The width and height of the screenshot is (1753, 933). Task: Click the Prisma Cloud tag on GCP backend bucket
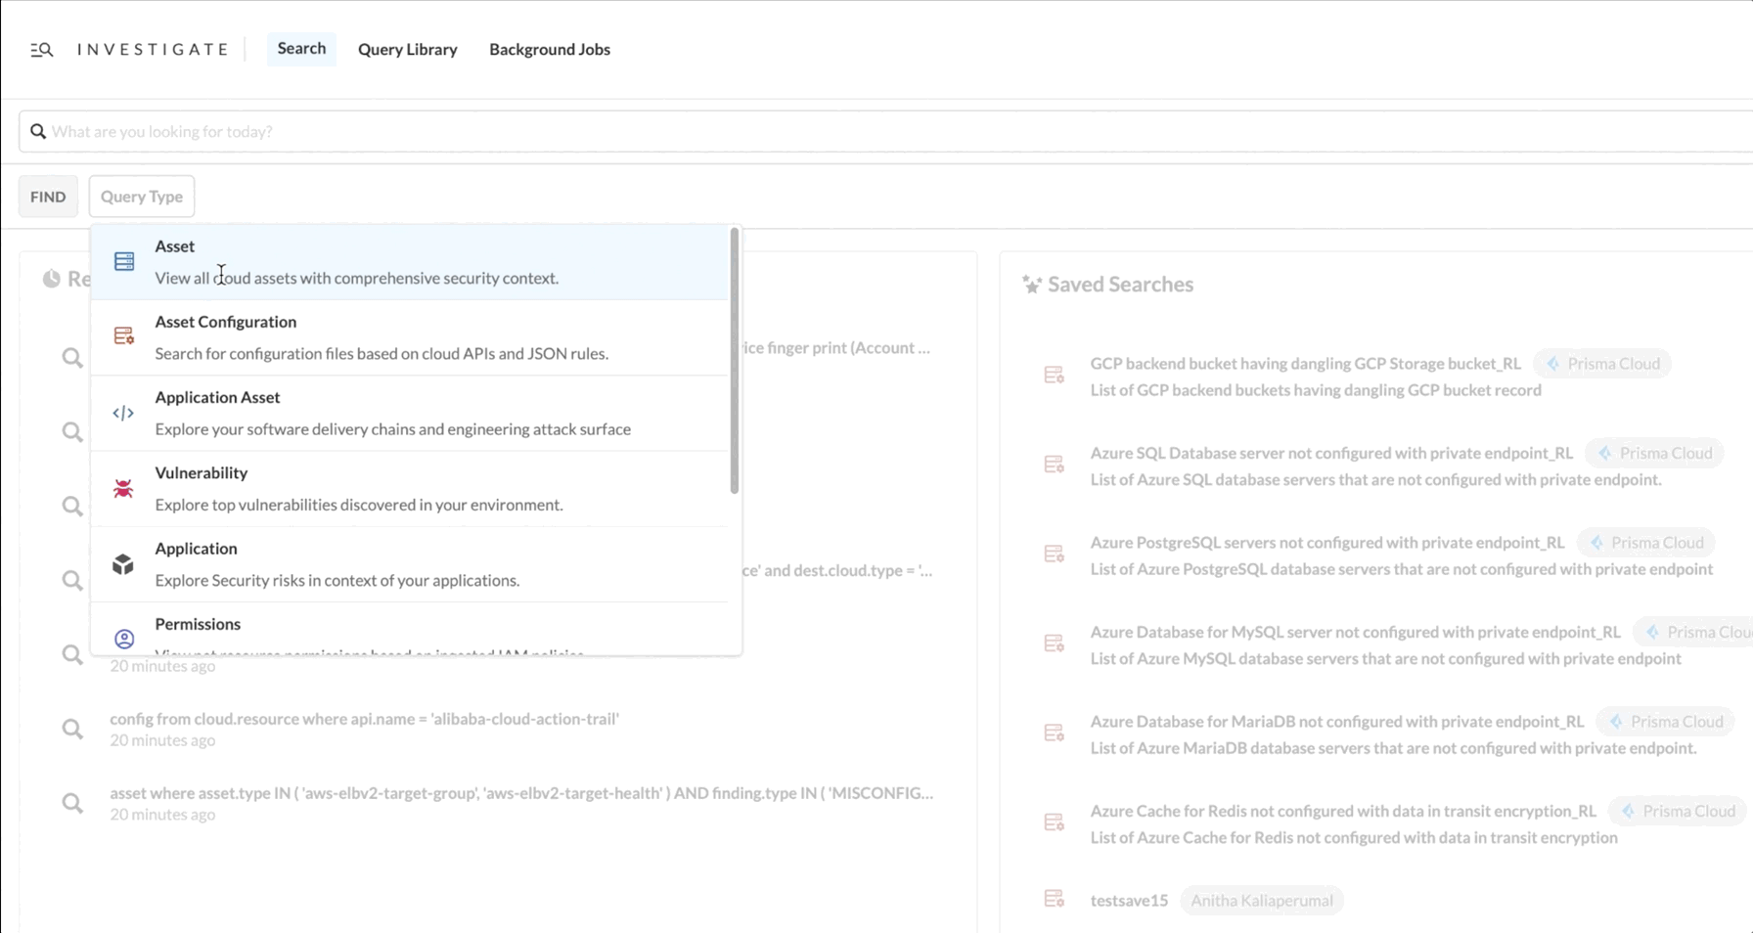(x=1602, y=364)
